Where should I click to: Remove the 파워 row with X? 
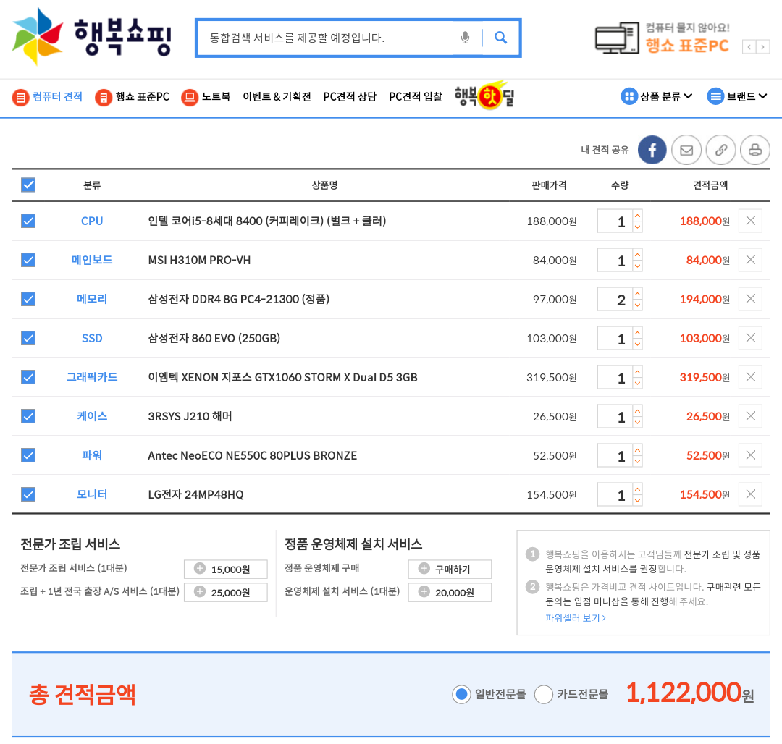coord(751,455)
